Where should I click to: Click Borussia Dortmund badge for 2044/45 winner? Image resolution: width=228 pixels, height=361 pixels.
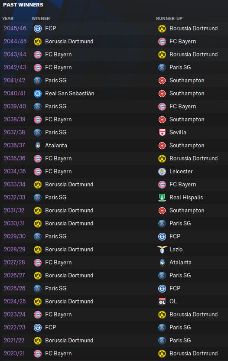point(38,42)
